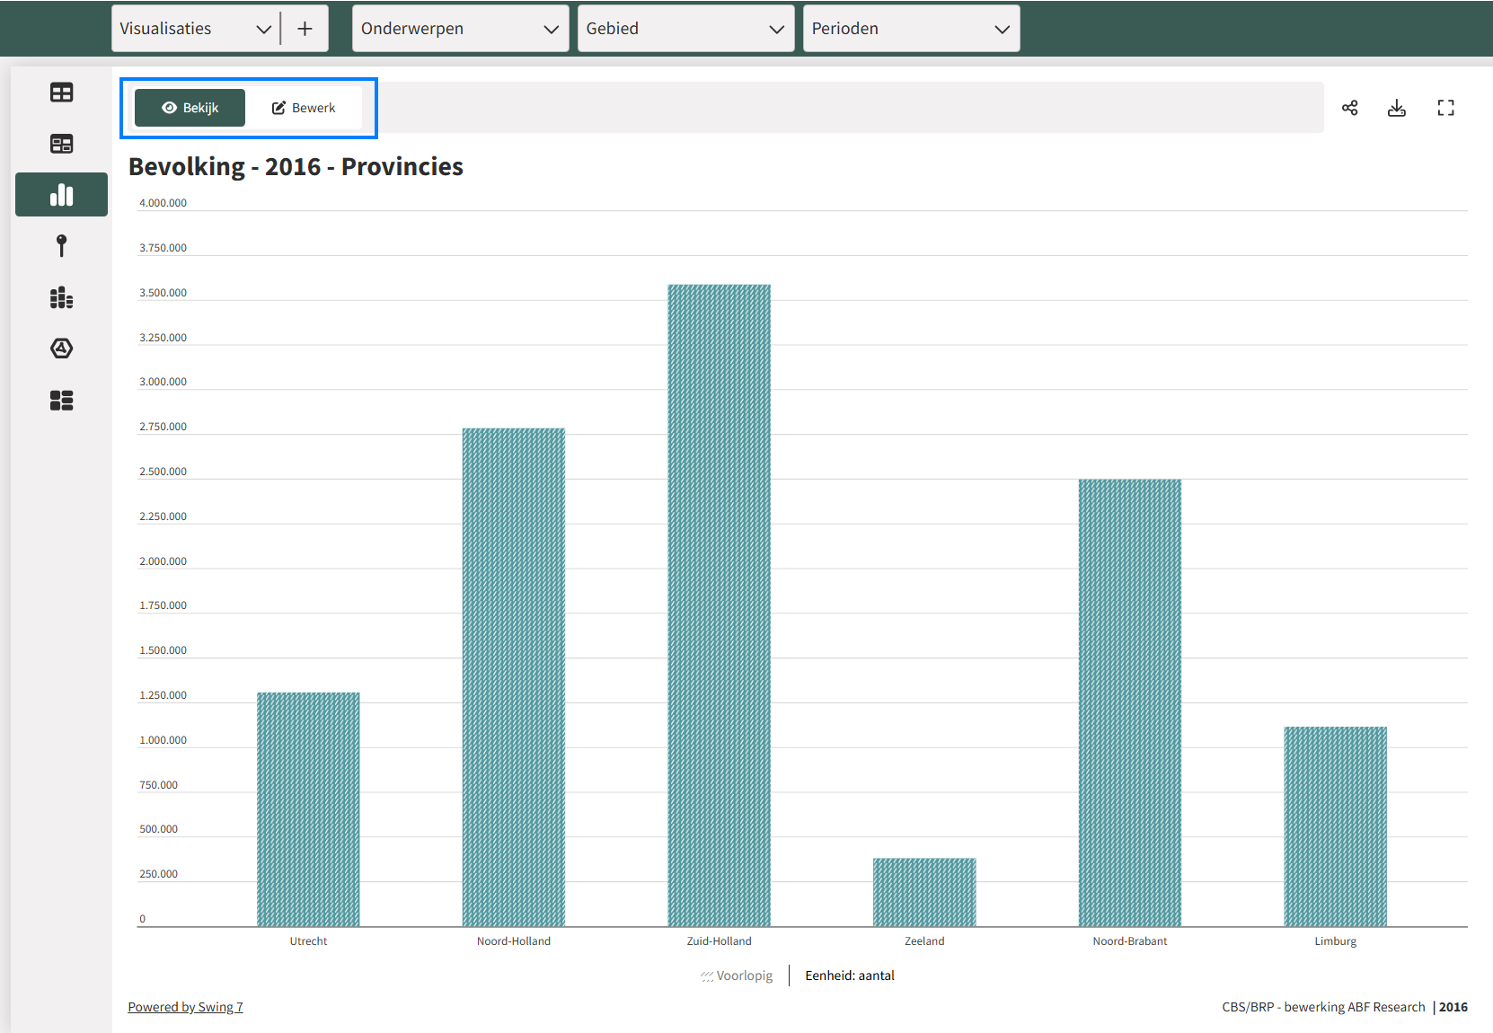This screenshot has height=1033, width=1493.
Task: Click the share icon
Action: coord(1349,108)
